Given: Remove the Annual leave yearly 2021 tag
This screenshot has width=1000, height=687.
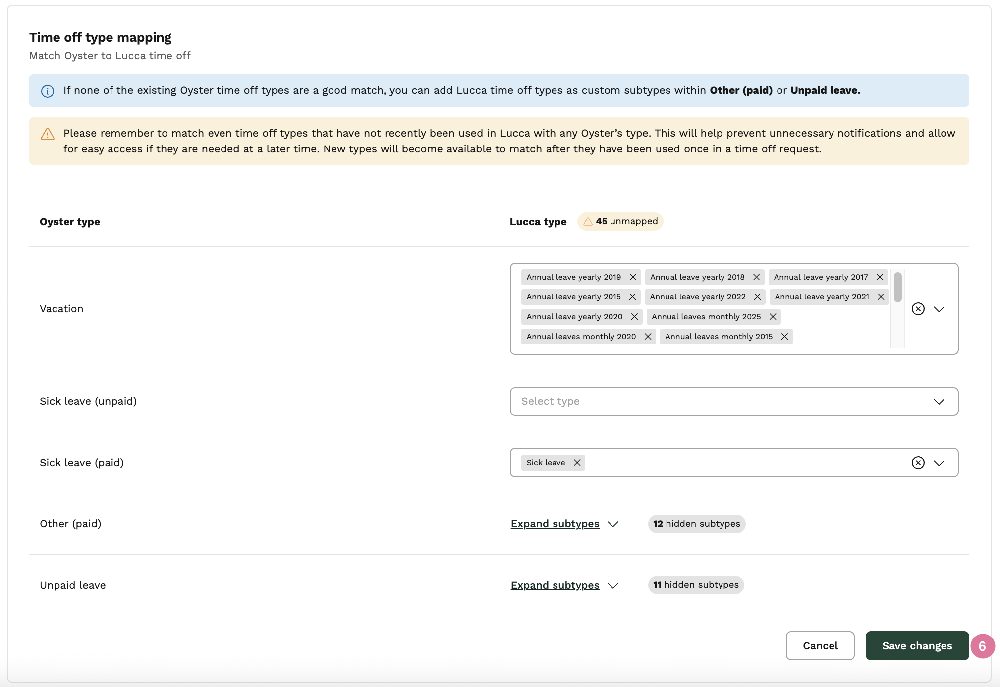Looking at the screenshot, I should (x=881, y=297).
